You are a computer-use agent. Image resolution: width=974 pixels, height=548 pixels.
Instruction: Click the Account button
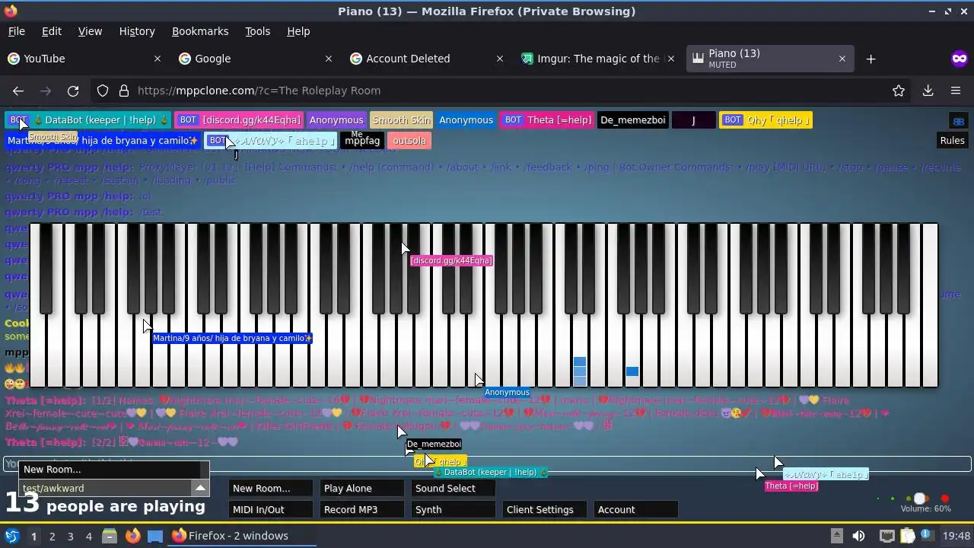click(x=635, y=510)
